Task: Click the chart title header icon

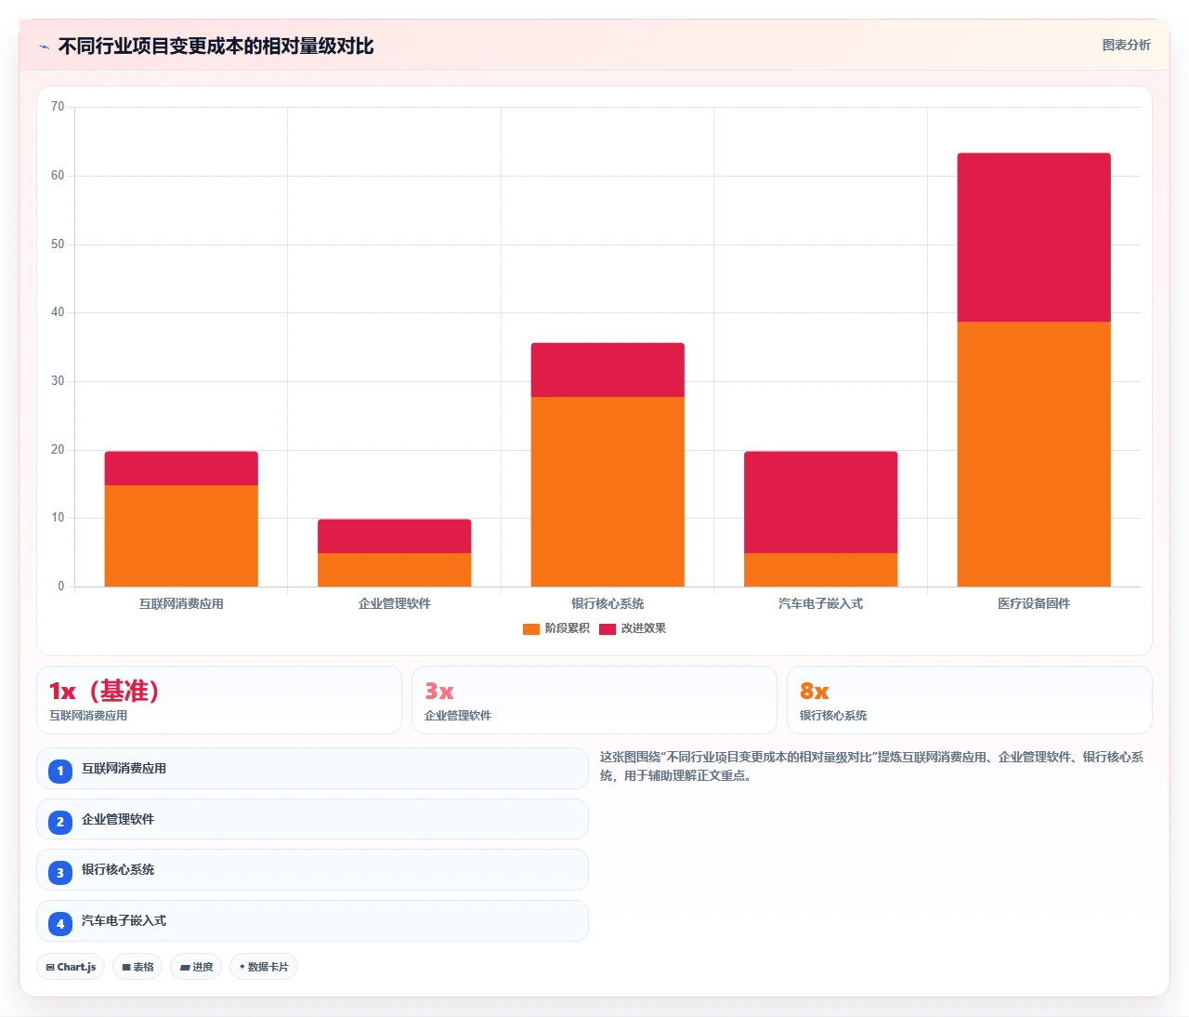Action: tap(44, 46)
